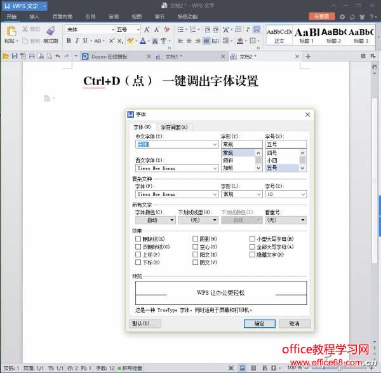Check the 全部大写字母(A) all caps checkbox
The image size is (381, 373).
[x=252, y=247]
